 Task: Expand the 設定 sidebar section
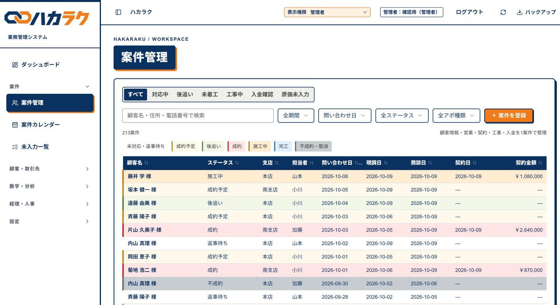(x=50, y=221)
